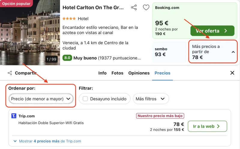Image resolution: width=240 pixels, height=149 pixels.
Task: Open the Fotos tab
Action: pos(117,73)
